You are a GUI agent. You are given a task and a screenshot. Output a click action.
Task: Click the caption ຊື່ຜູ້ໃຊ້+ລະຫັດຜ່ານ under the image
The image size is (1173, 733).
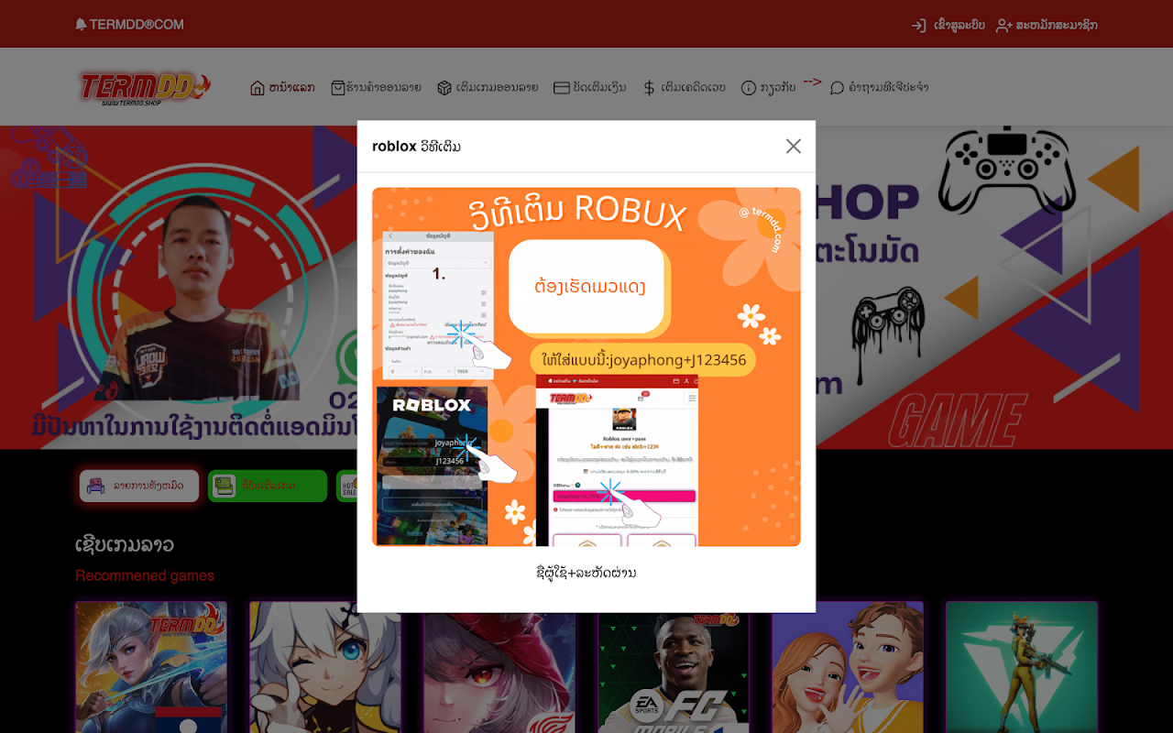586,573
